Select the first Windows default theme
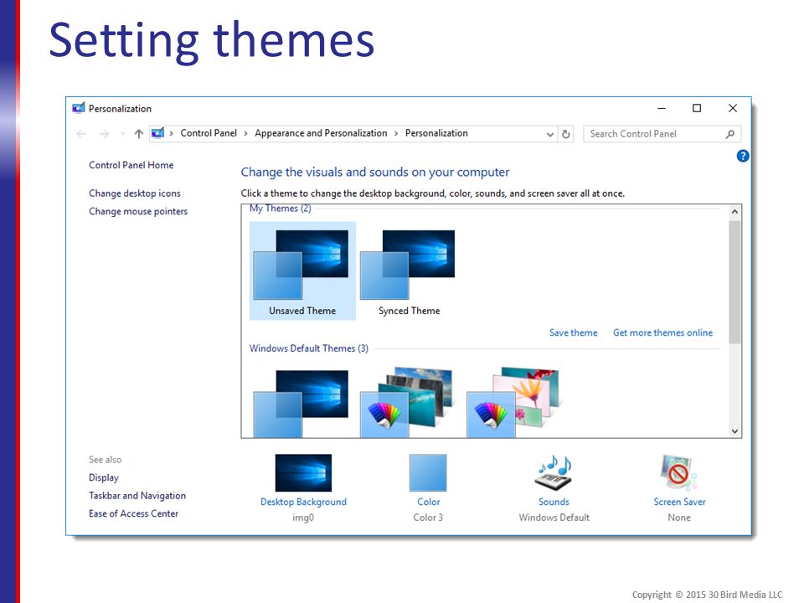The image size is (804, 603). [301, 404]
